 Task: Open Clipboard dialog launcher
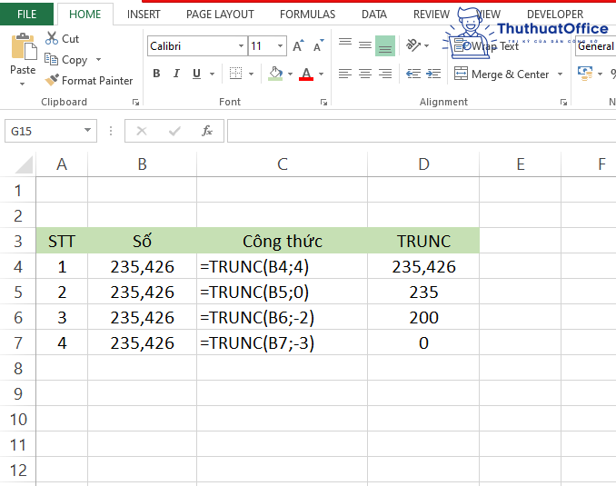pyautogui.click(x=135, y=102)
